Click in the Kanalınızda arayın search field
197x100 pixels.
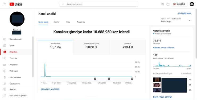point(98,4)
